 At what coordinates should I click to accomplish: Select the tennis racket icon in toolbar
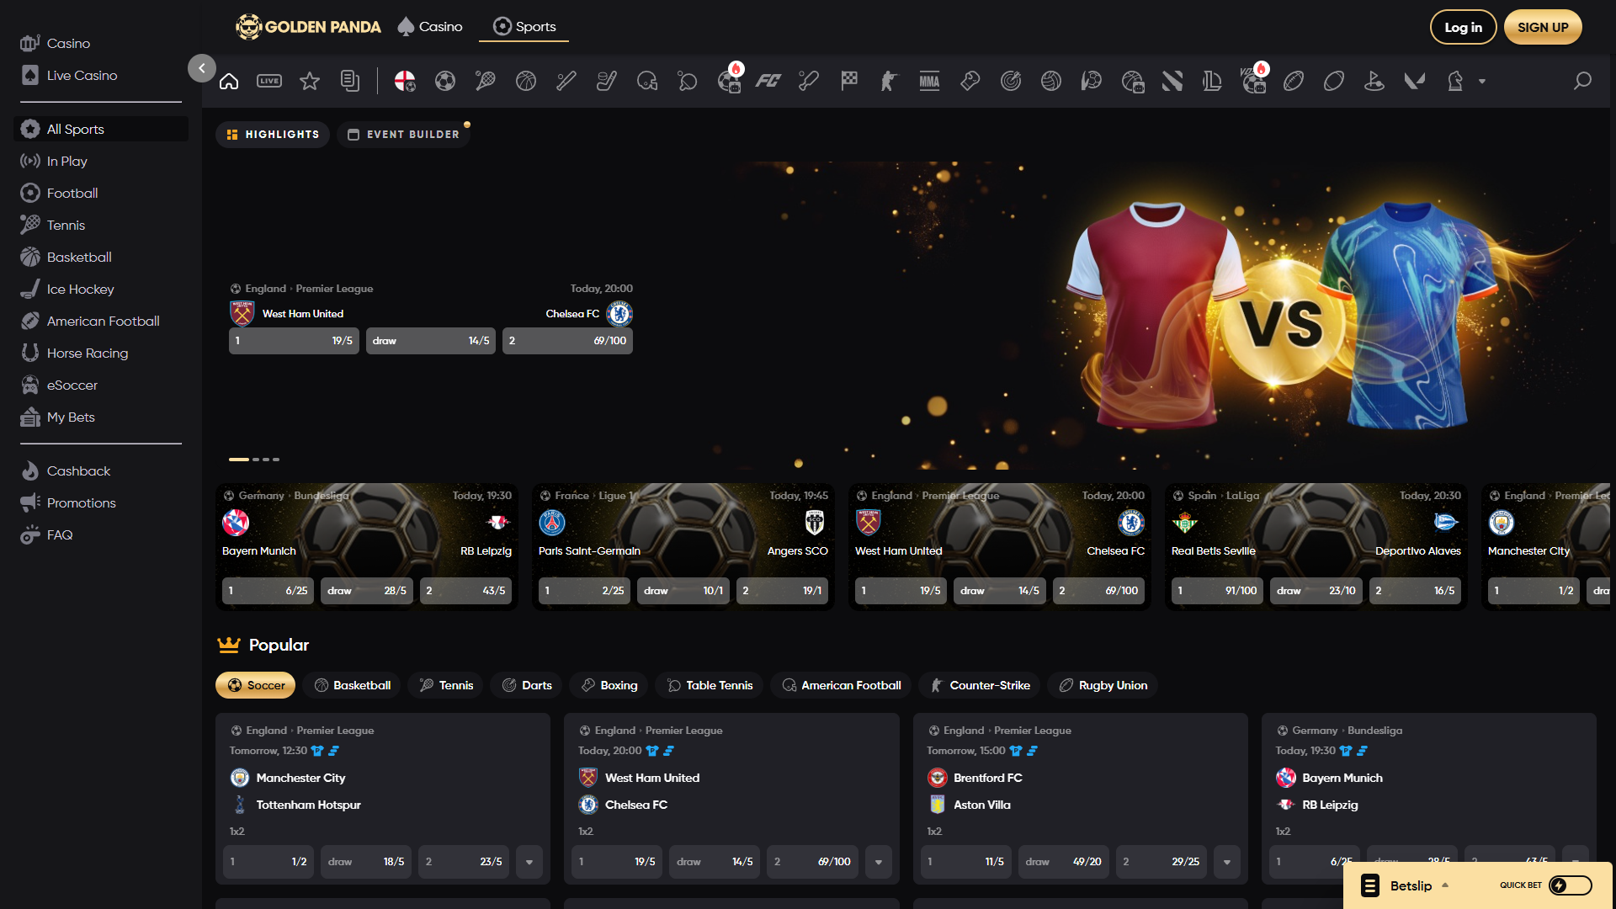(486, 81)
